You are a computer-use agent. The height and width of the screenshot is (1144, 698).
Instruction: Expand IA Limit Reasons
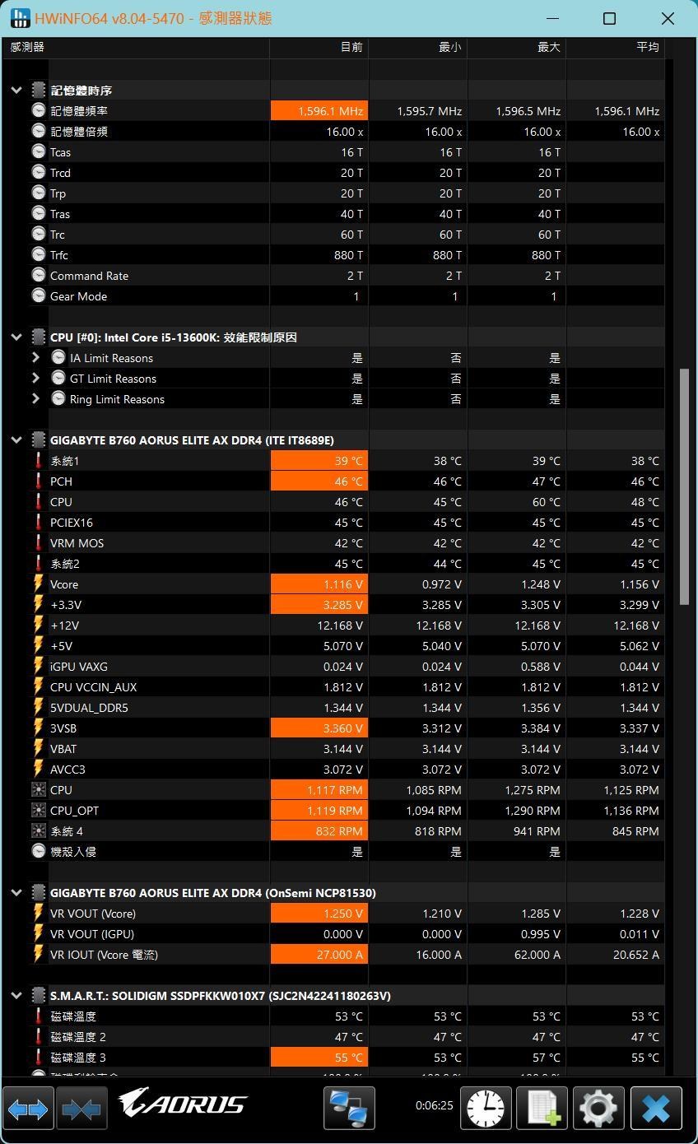click(35, 358)
